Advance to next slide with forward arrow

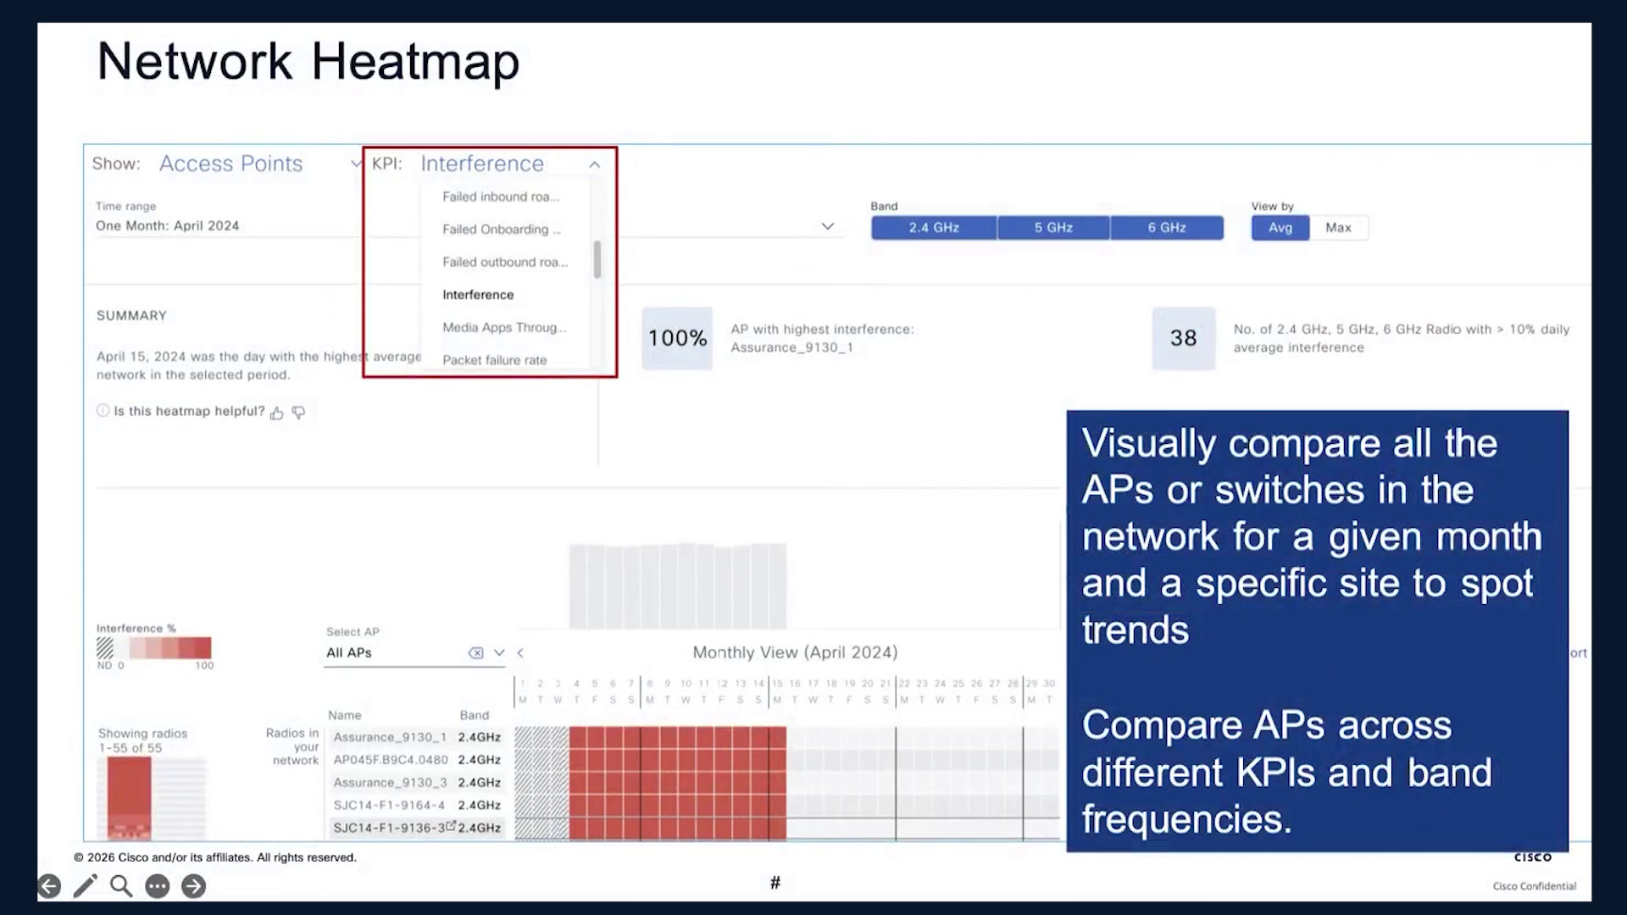(x=194, y=886)
